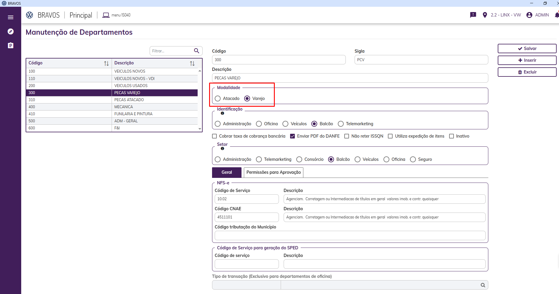Open the clipboard icon in the sidebar
Screen dimensions: 559x294
click(11, 45)
